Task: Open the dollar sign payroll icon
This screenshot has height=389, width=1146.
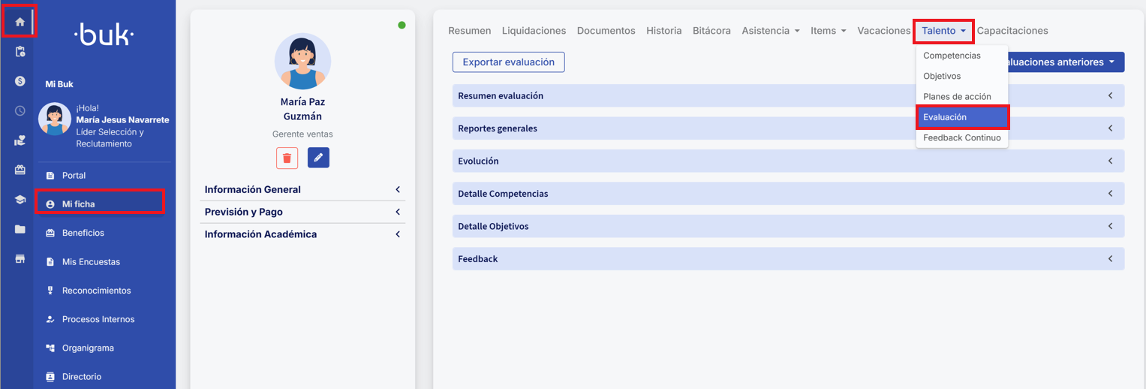Action: tap(20, 81)
